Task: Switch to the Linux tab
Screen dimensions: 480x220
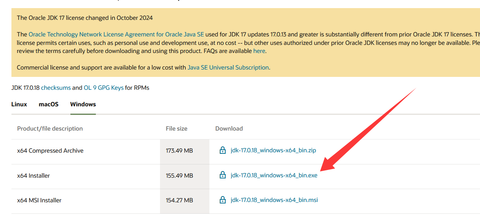Action: (x=19, y=104)
